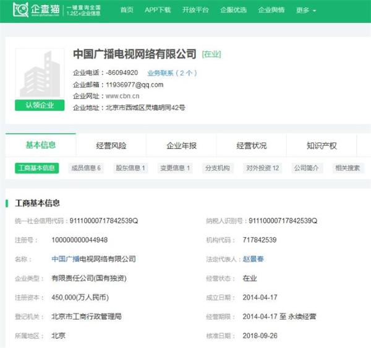Click the company building placeholder image

click(40, 74)
